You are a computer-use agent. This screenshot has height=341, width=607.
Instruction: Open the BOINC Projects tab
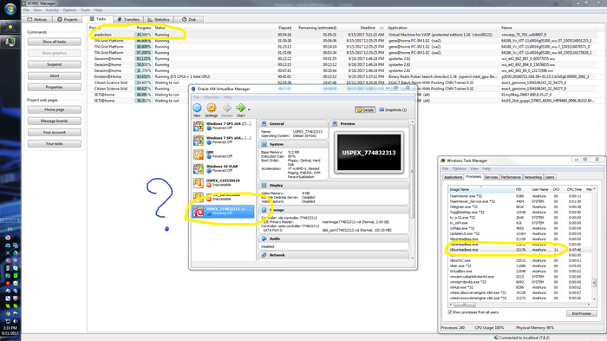click(68, 19)
